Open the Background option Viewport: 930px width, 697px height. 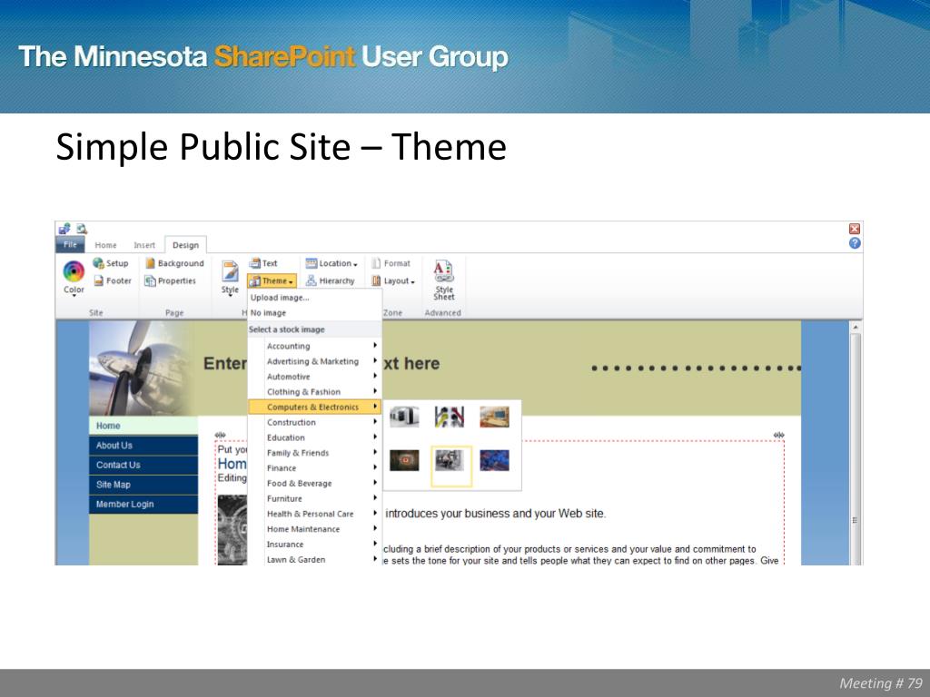click(x=174, y=263)
